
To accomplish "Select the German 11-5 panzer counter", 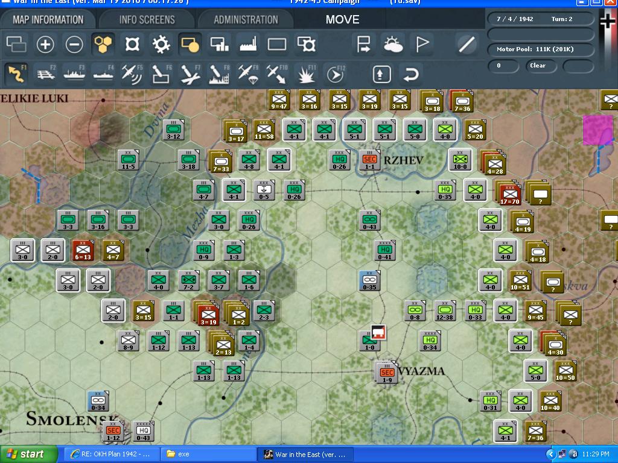I will tap(128, 159).
